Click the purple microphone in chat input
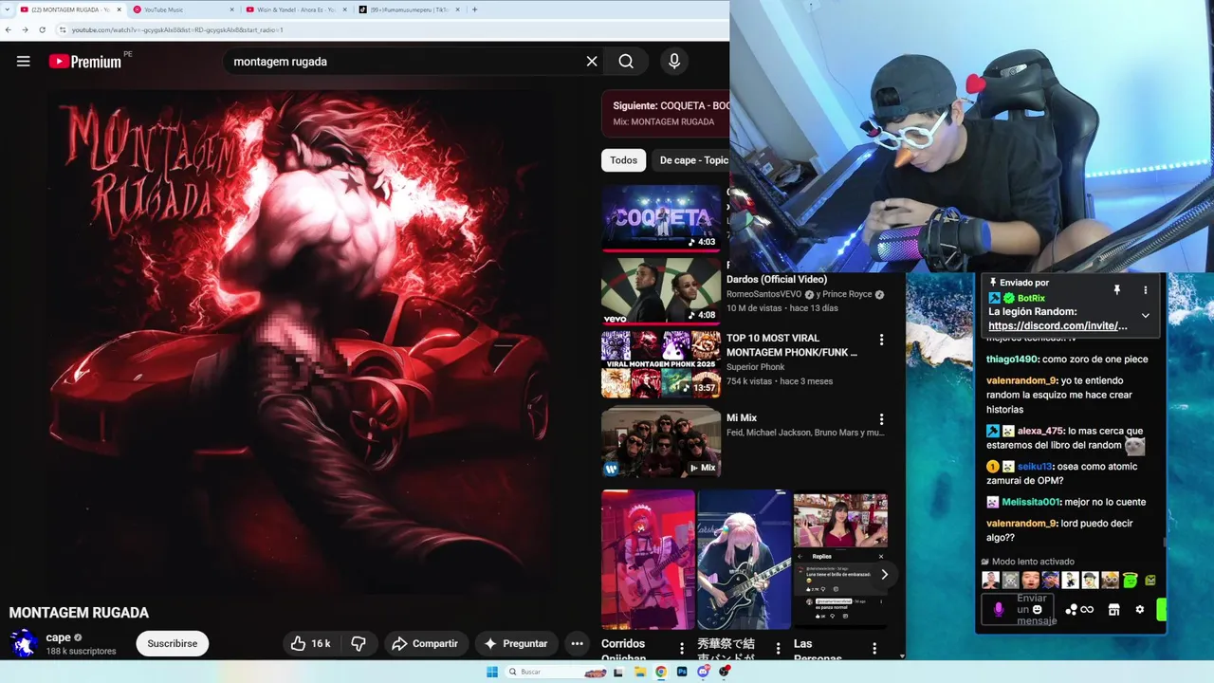 click(x=999, y=610)
